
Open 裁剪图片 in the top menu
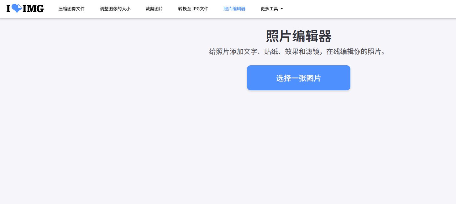154,9
